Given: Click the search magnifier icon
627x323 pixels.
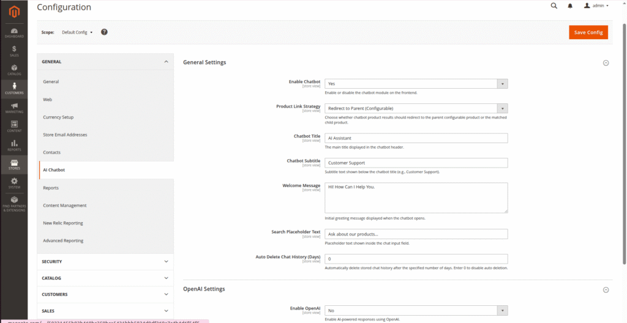Looking at the screenshot, I should coord(554,6).
